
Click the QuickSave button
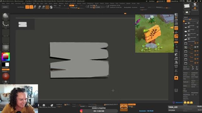(x=151, y=1)
